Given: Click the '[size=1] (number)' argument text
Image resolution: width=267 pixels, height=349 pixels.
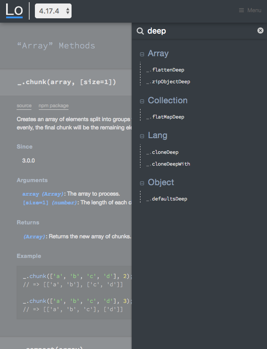Looking at the screenshot, I should [50, 203].
